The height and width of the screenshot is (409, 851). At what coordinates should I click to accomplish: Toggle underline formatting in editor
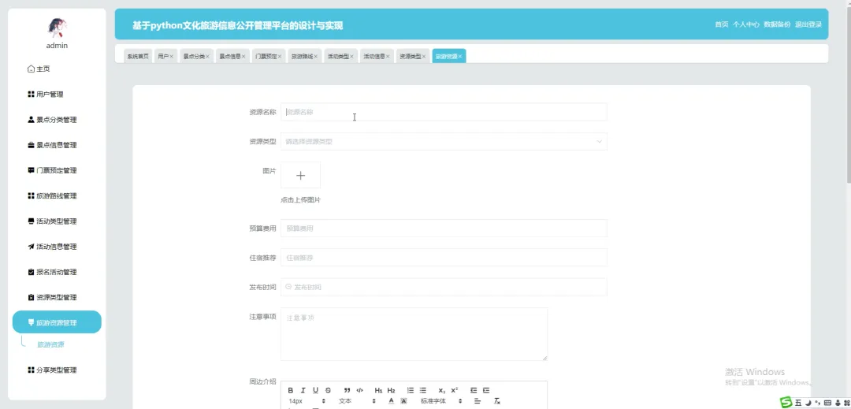(x=315, y=390)
